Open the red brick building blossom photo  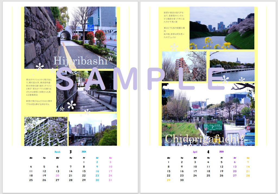pos(184,66)
